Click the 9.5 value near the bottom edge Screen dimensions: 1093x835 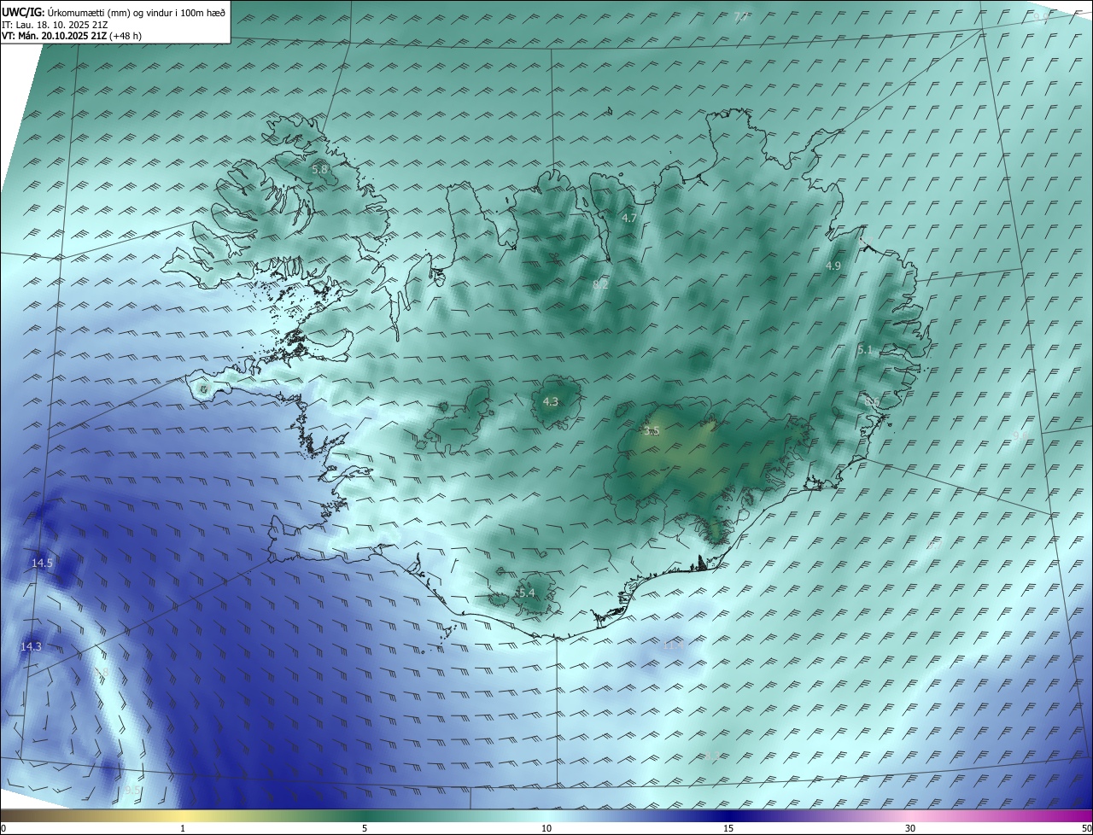click(132, 791)
